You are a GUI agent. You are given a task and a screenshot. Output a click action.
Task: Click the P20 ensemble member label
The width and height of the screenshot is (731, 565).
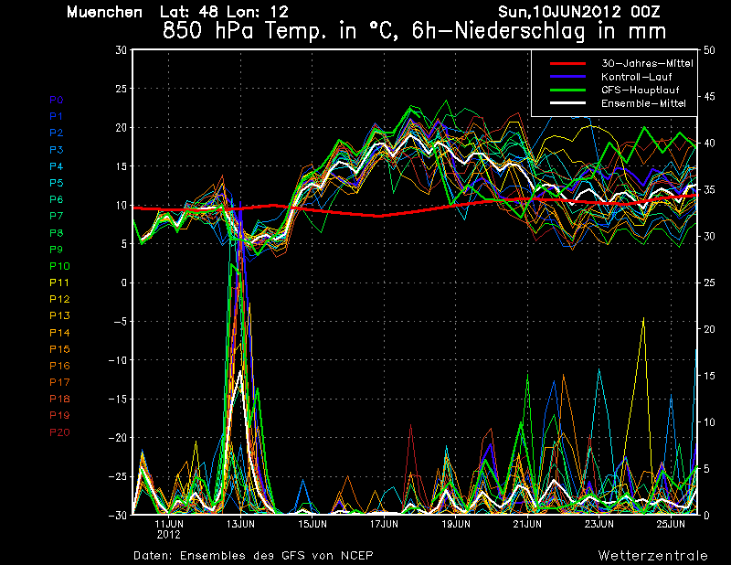pyautogui.click(x=59, y=432)
